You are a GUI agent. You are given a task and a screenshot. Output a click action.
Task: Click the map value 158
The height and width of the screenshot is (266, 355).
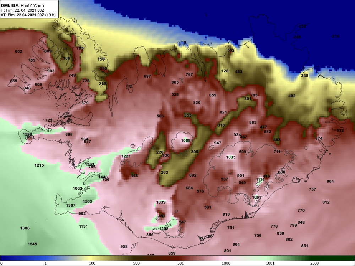101,59
